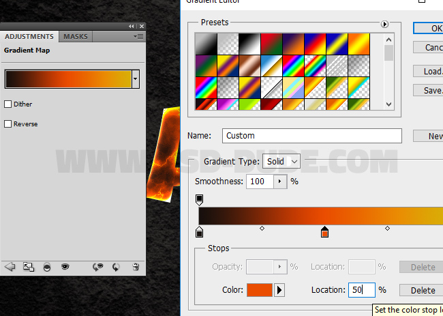Click view previous state icon
The image size is (443, 316).
(x=97, y=267)
